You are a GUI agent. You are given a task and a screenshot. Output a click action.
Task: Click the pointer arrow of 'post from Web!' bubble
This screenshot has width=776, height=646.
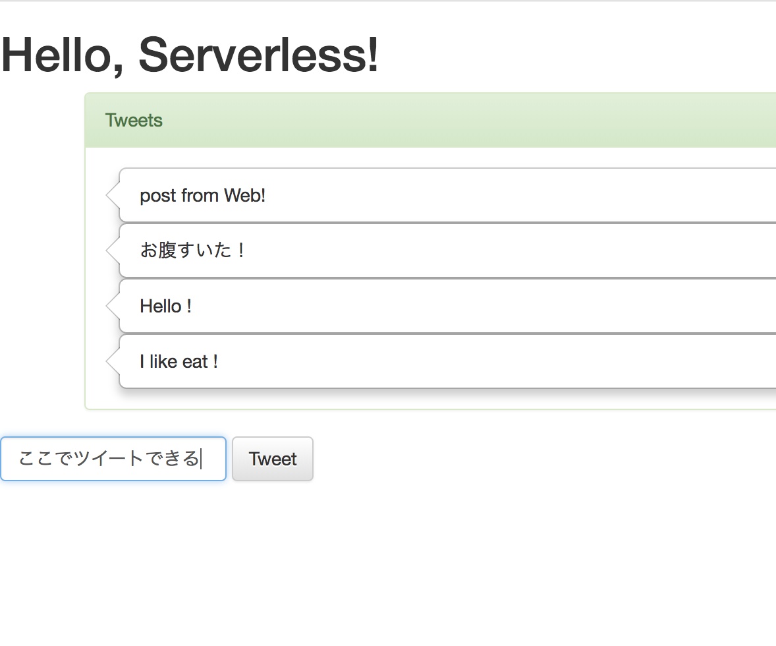click(x=113, y=195)
